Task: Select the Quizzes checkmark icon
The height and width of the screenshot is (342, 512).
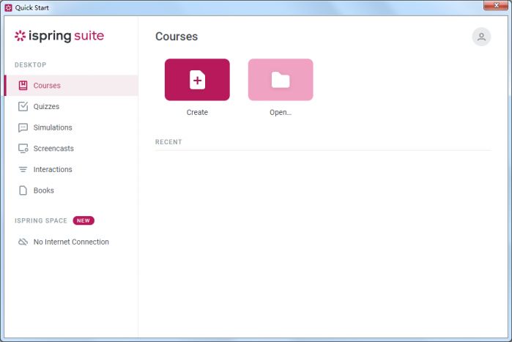Action: tap(23, 106)
